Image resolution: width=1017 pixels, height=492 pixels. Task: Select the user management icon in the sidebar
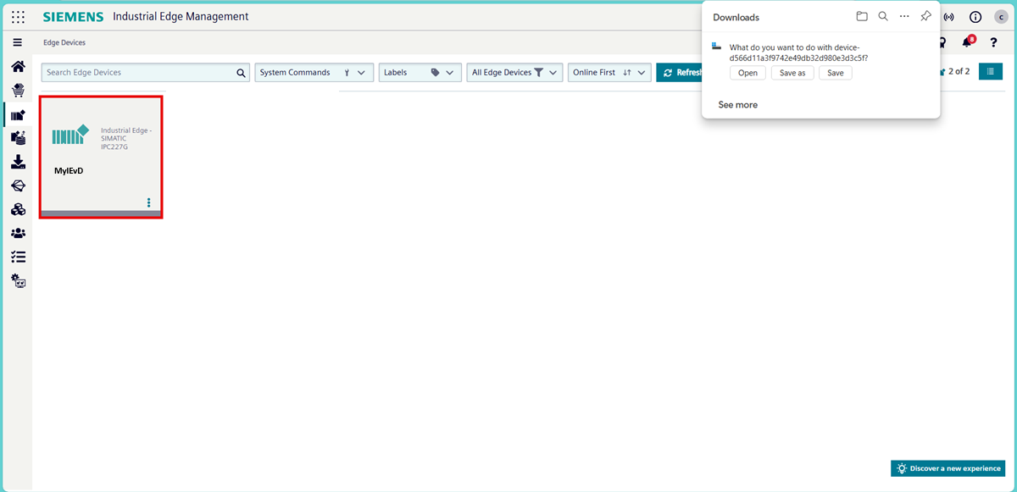point(17,232)
